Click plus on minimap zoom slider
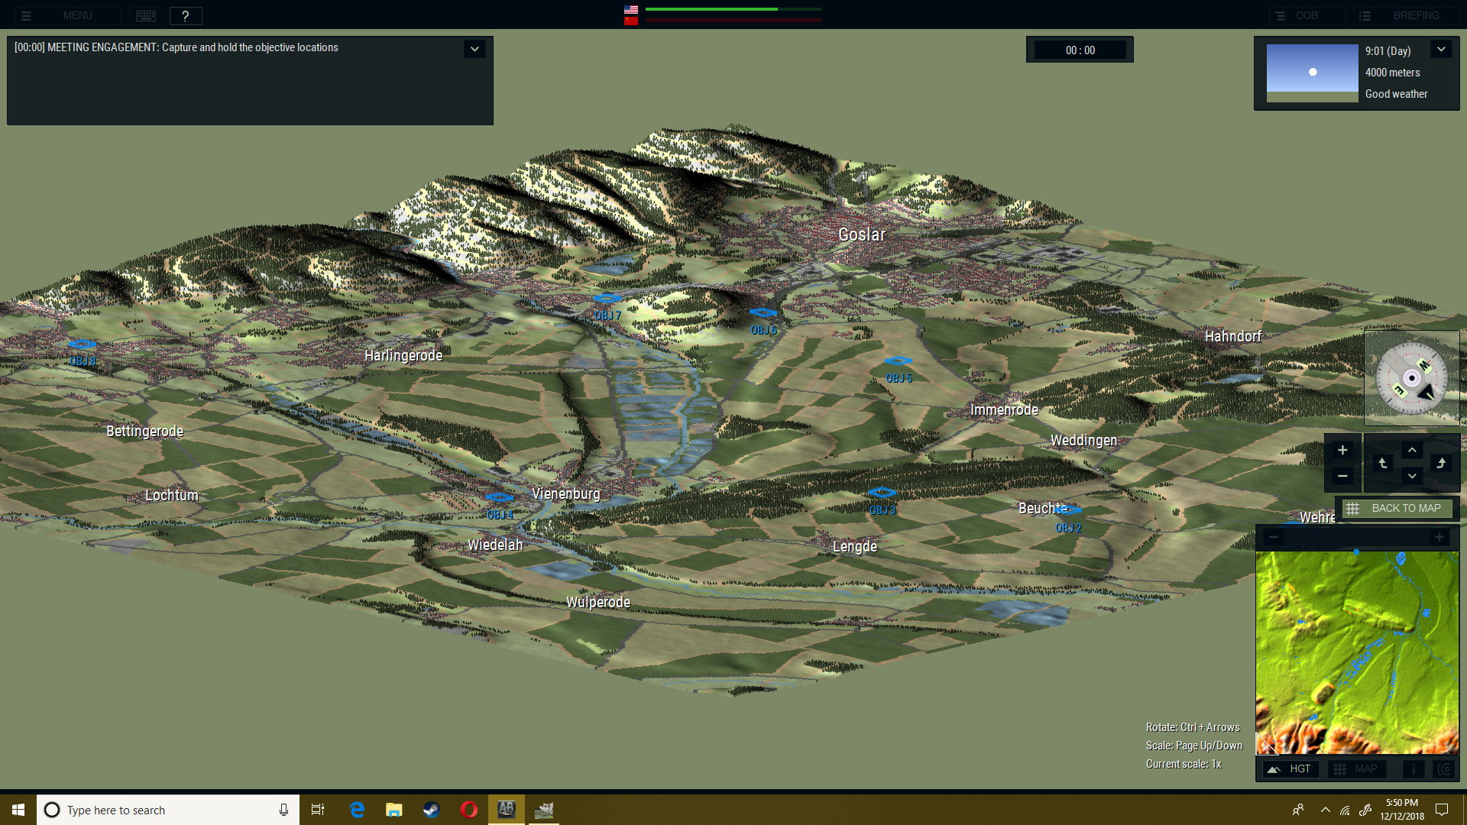This screenshot has width=1467, height=825. (1439, 537)
